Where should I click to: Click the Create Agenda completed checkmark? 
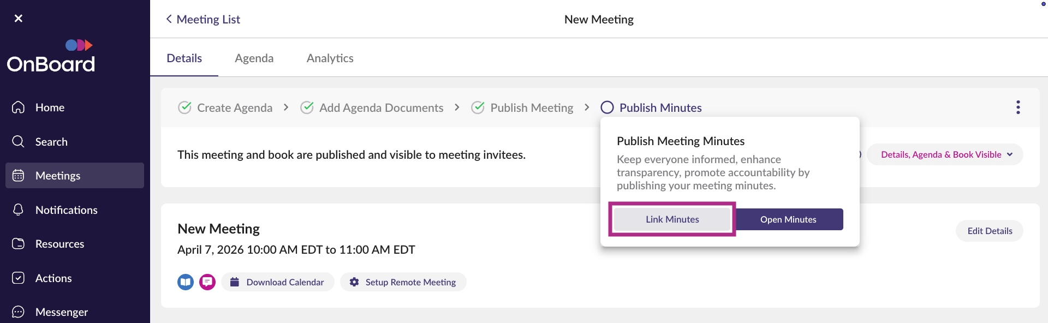(185, 107)
